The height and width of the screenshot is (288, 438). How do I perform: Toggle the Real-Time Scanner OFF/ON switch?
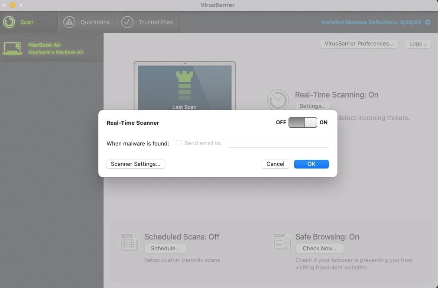302,123
